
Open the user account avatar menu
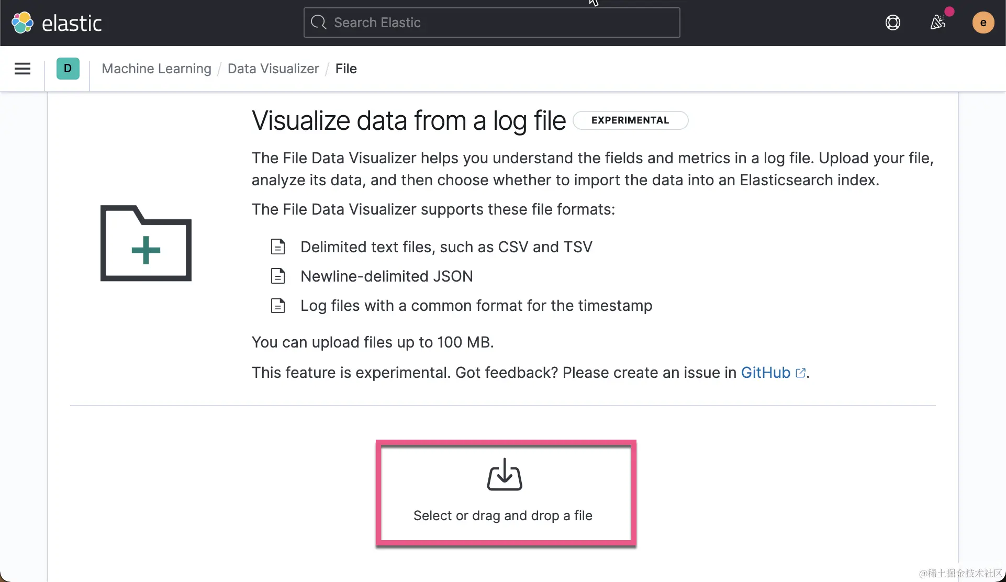point(983,23)
